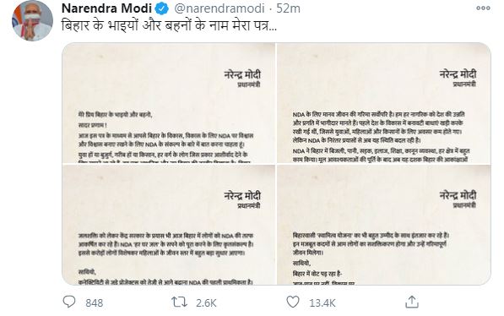Like the tweet with heart icon
Viewport: 504px width, 316px height.
click(x=293, y=302)
